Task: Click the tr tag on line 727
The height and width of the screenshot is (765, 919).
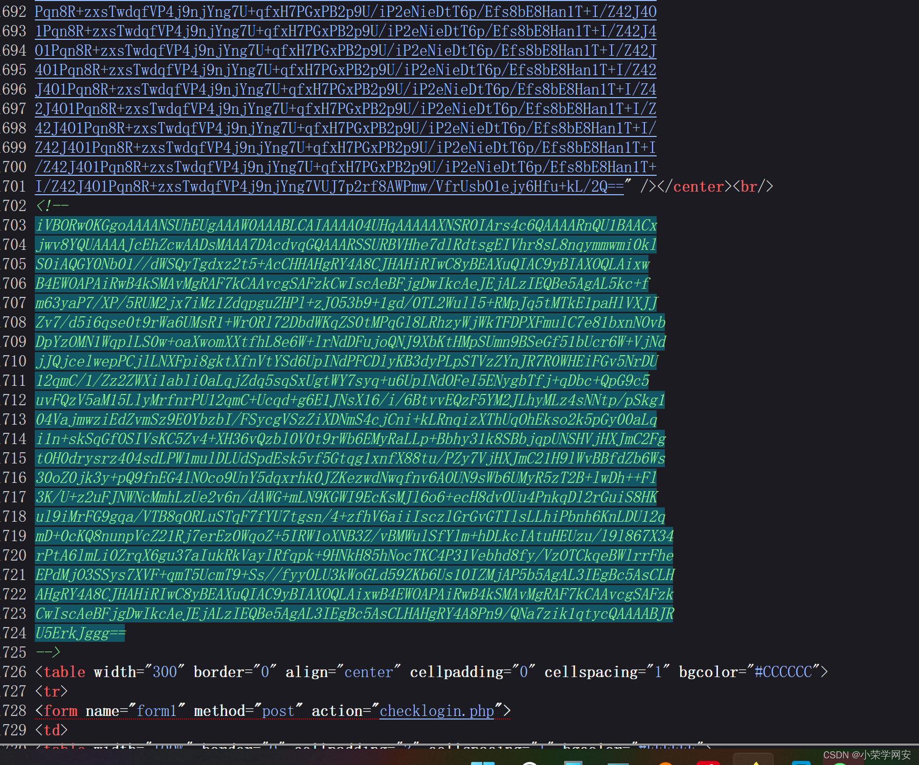Action: (52, 691)
